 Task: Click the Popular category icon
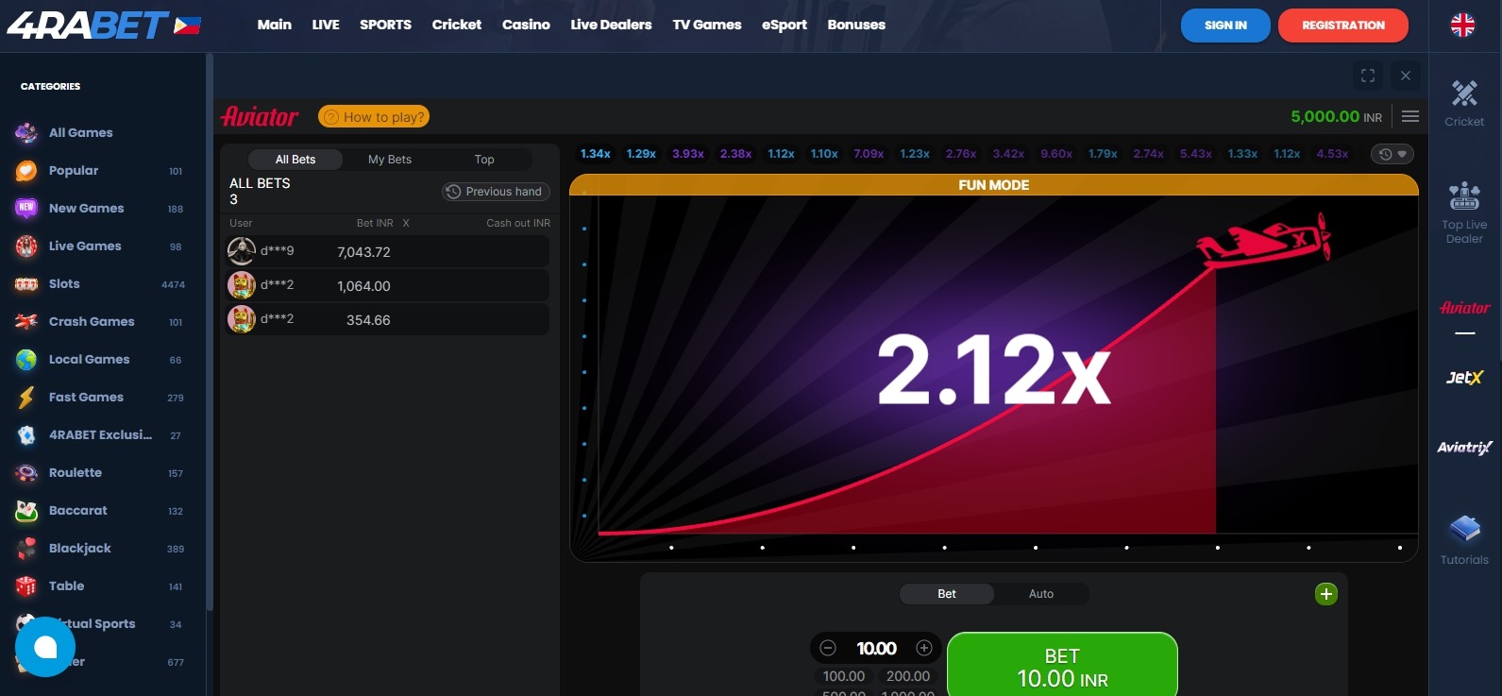pyautogui.click(x=26, y=171)
